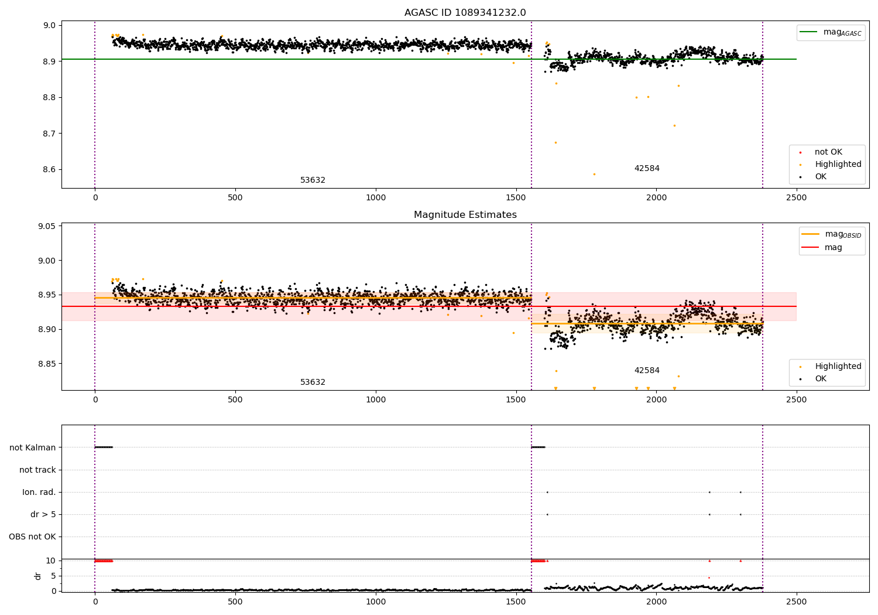Click obsid label 42584 in top plot
This screenshot has width=878, height=615.
[x=647, y=169]
